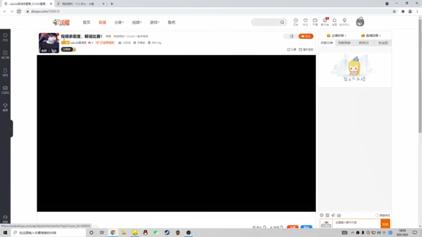Image resolution: width=422 pixels, height=237 pixels.
Task: Click the streamer name sakula link
Action: pos(78,43)
